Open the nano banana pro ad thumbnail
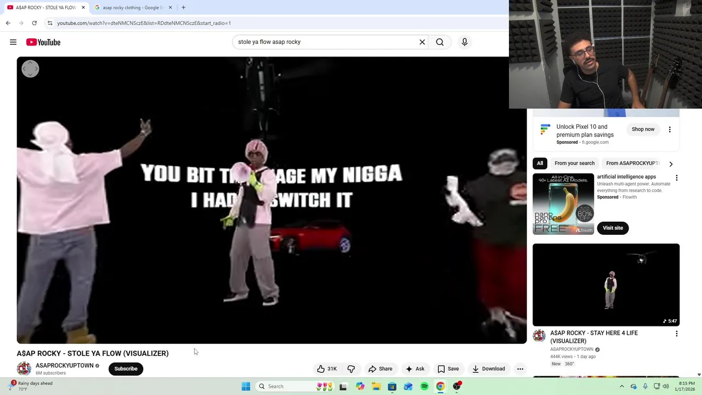This screenshot has width=702, height=395. point(563,204)
